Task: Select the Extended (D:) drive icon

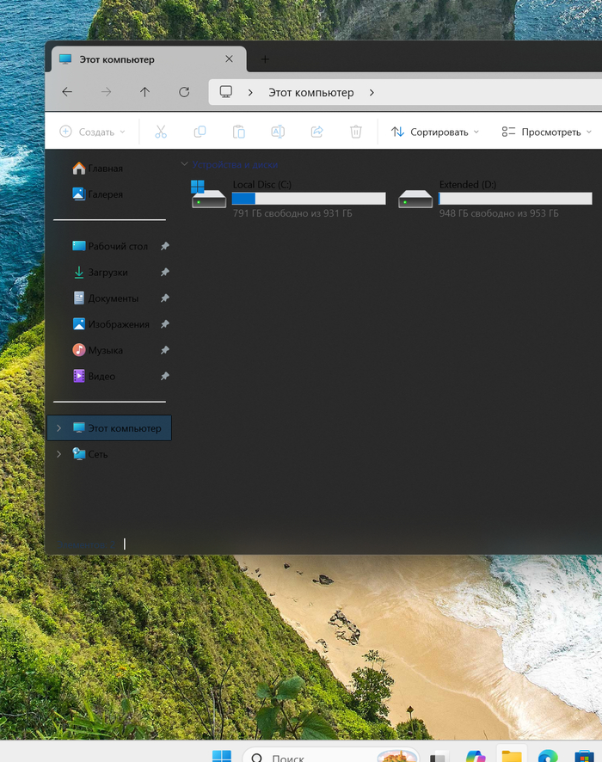Action: click(415, 199)
